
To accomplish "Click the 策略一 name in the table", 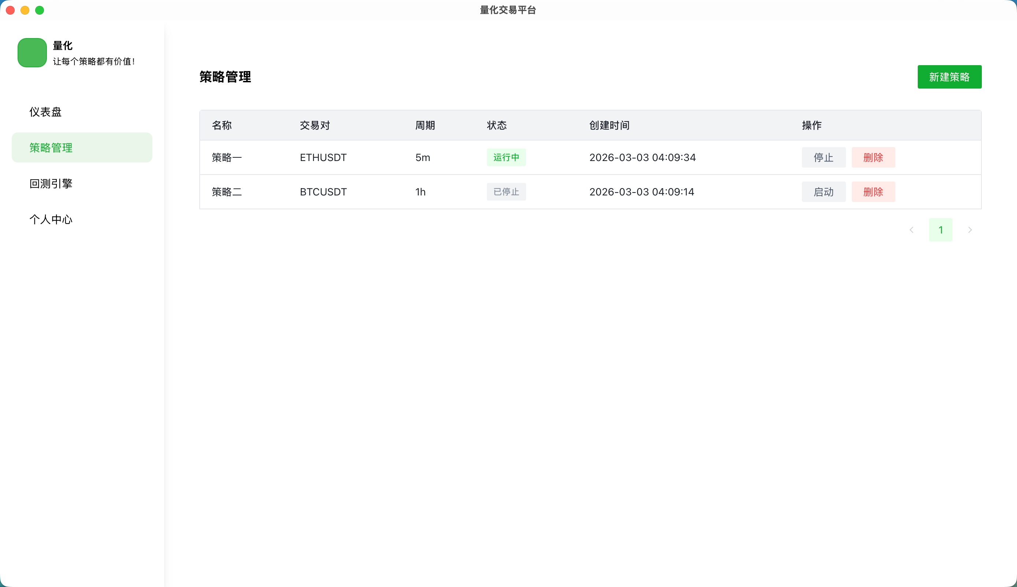I will click(226, 157).
